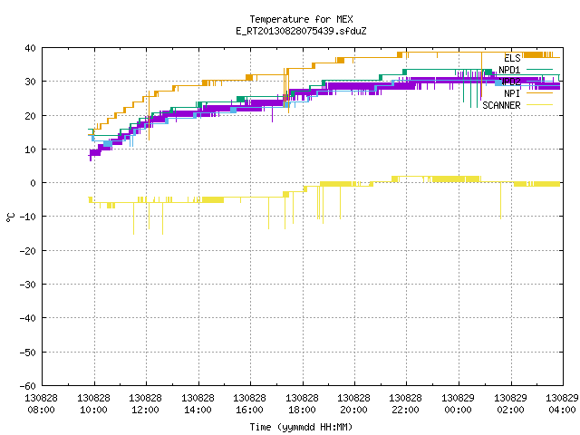Click the x-axis label 130828 12:00
This screenshot has width=580, height=435.
[145, 404]
